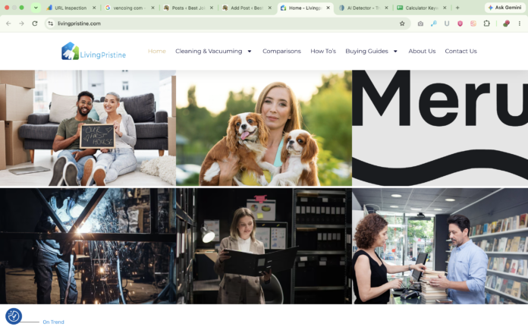Close the Add Post ‹ Best tab

pos(270,8)
